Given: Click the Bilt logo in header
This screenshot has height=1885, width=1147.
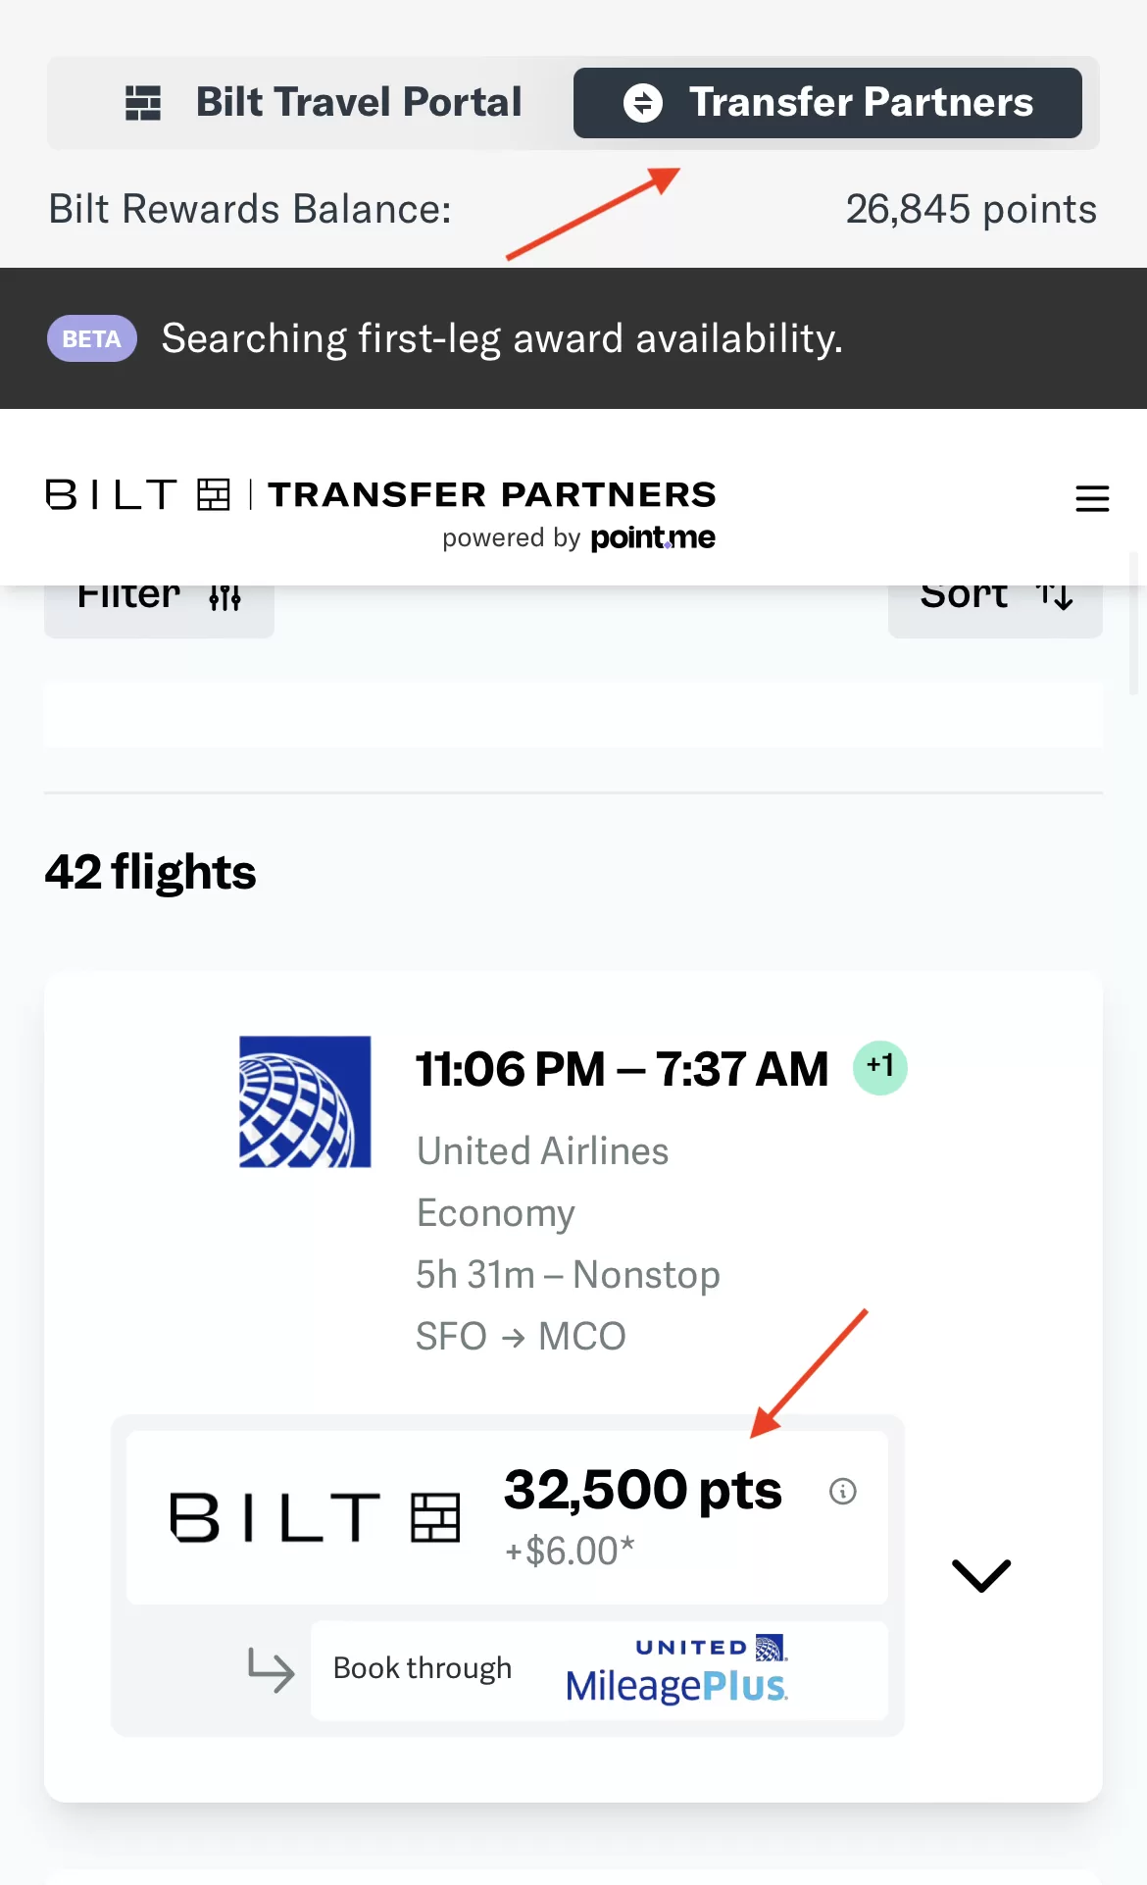Looking at the screenshot, I should [138, 495].
